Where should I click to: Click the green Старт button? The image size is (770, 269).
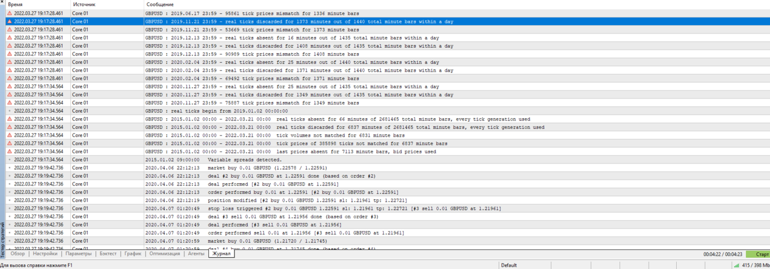(x=758, y=254)
